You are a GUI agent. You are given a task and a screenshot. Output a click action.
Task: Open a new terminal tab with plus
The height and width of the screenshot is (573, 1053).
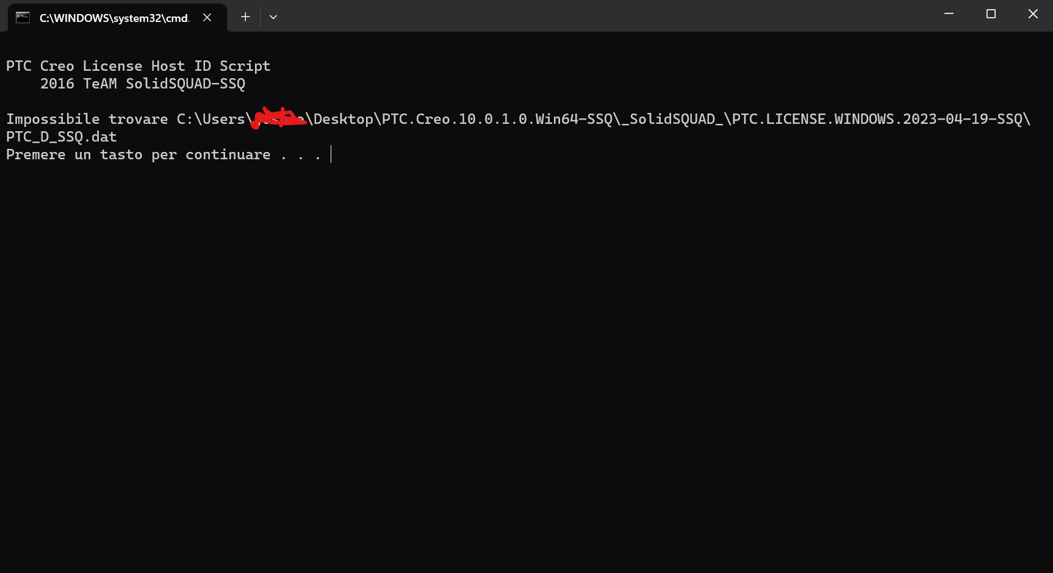(245, 17)
